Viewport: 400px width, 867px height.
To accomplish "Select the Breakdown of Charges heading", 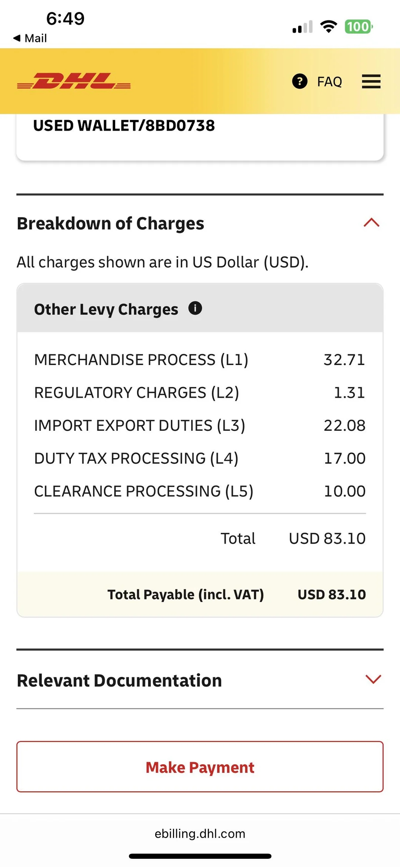I will coord(110,223).
